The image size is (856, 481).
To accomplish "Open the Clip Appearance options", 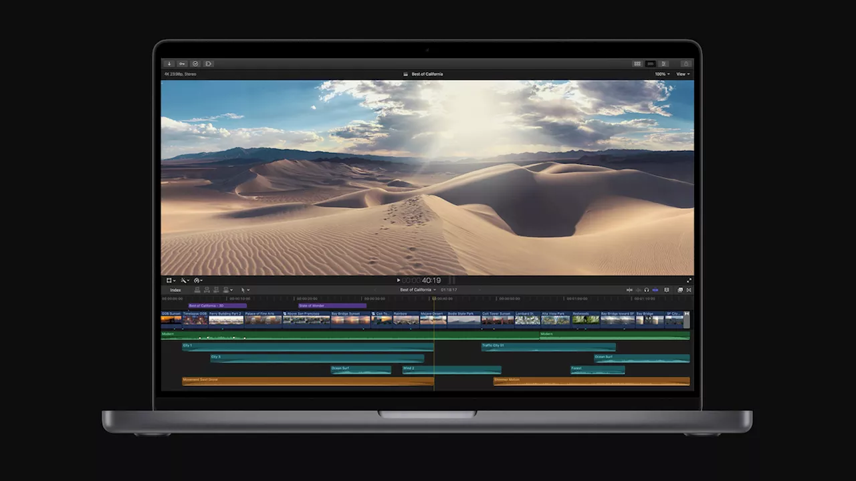I will tap(666, 290).
